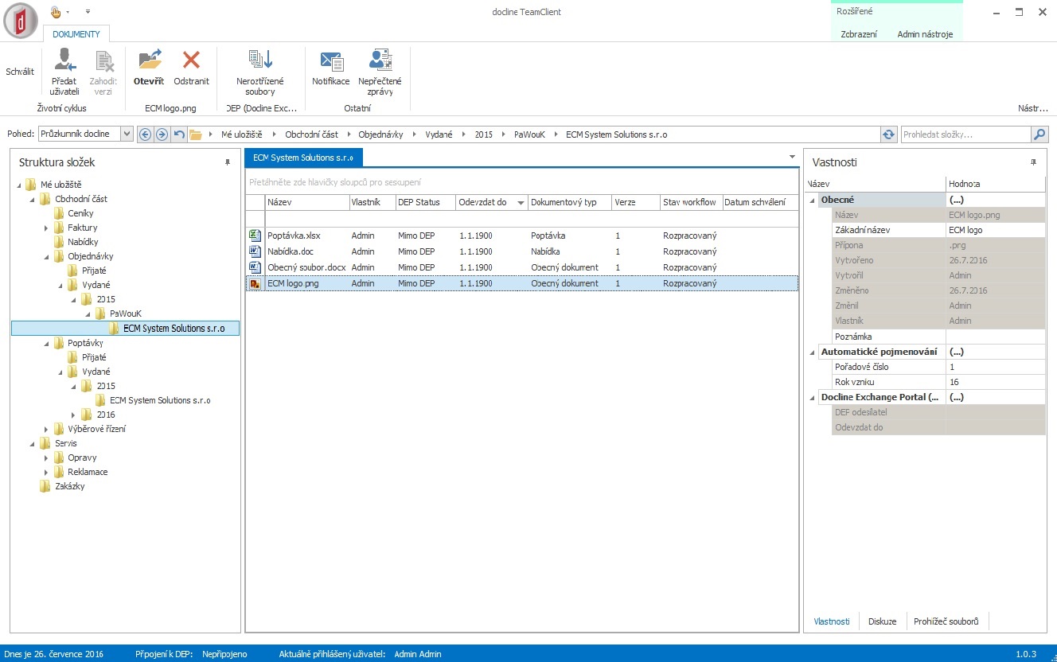Click the Předat uživateli ribbon icon
The image size is (1057, 662).
pos(64,62)
